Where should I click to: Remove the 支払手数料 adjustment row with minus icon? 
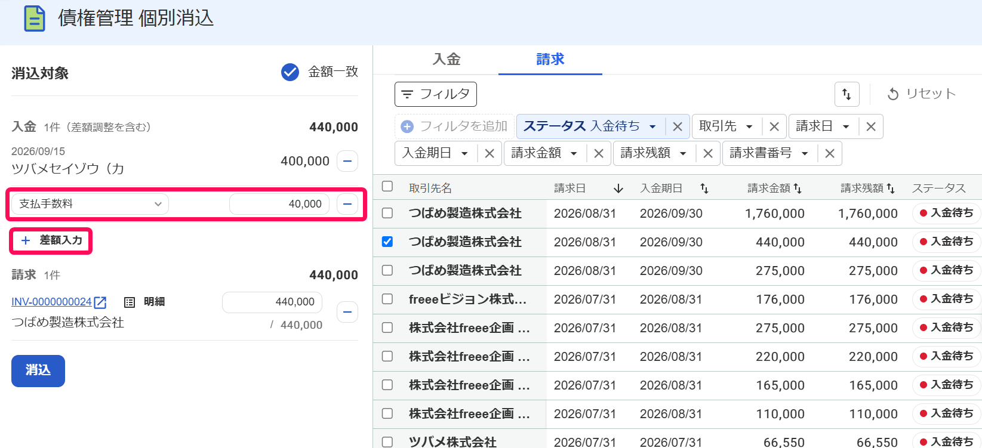coord(347,204)
